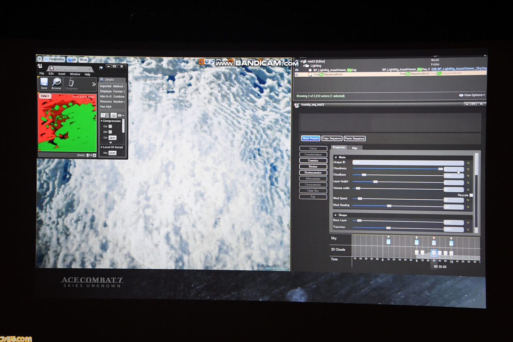Click the Cloudbase slider handle
This screenshot has width=513, height=342.
364,175
